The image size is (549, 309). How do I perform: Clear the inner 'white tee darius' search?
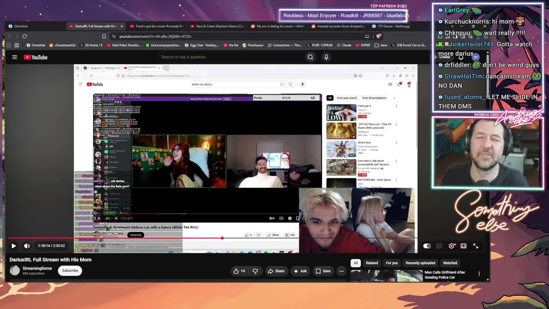tap(282, 85)
